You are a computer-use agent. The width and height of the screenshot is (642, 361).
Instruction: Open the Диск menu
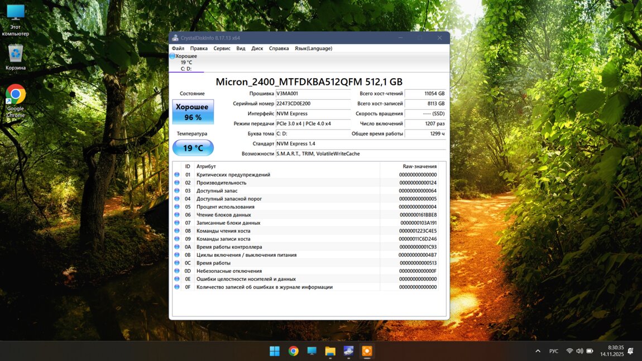click(257, 49)
